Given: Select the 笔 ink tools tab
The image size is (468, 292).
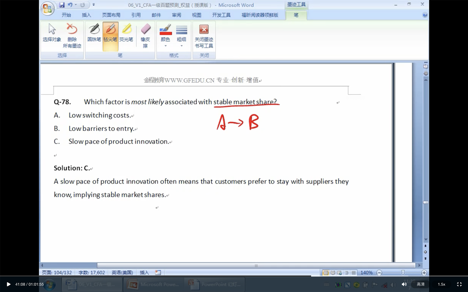Looking at the screenshot, I should [296, 15].
